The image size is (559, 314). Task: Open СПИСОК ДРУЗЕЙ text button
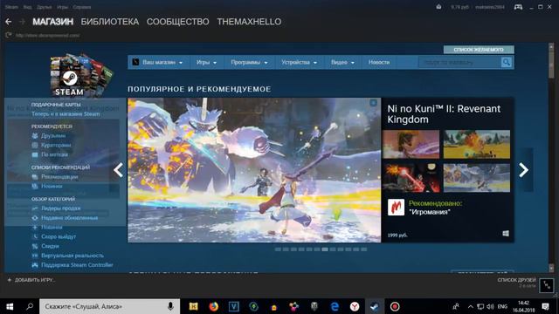click(516, 280)
